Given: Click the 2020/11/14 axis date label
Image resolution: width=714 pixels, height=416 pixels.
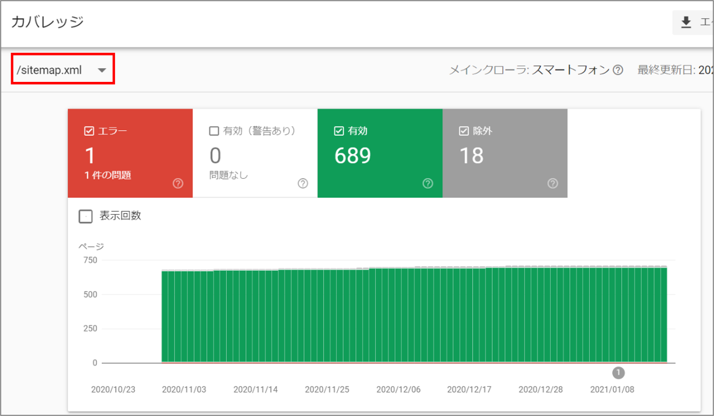Looking at the screenshot, I should pos(256,389).
